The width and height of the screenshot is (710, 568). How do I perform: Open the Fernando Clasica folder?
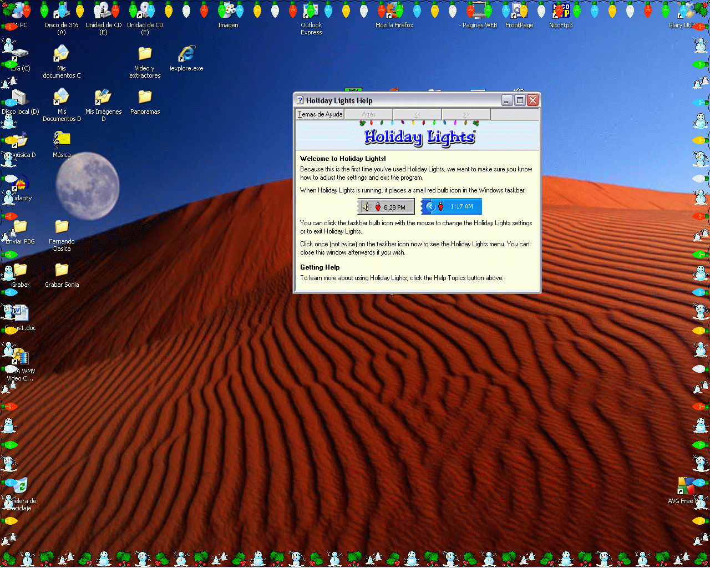[62, 226]
